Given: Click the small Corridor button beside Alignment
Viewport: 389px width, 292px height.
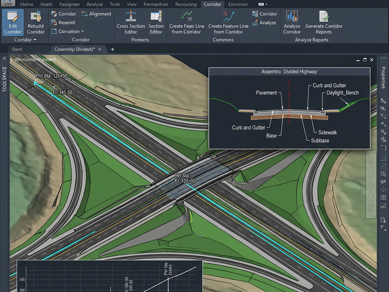Looking at the screenshot, I should 63,14.
